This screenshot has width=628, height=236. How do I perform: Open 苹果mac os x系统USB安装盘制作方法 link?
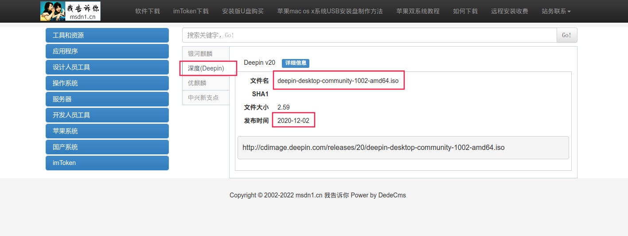[x=330, y=11]
